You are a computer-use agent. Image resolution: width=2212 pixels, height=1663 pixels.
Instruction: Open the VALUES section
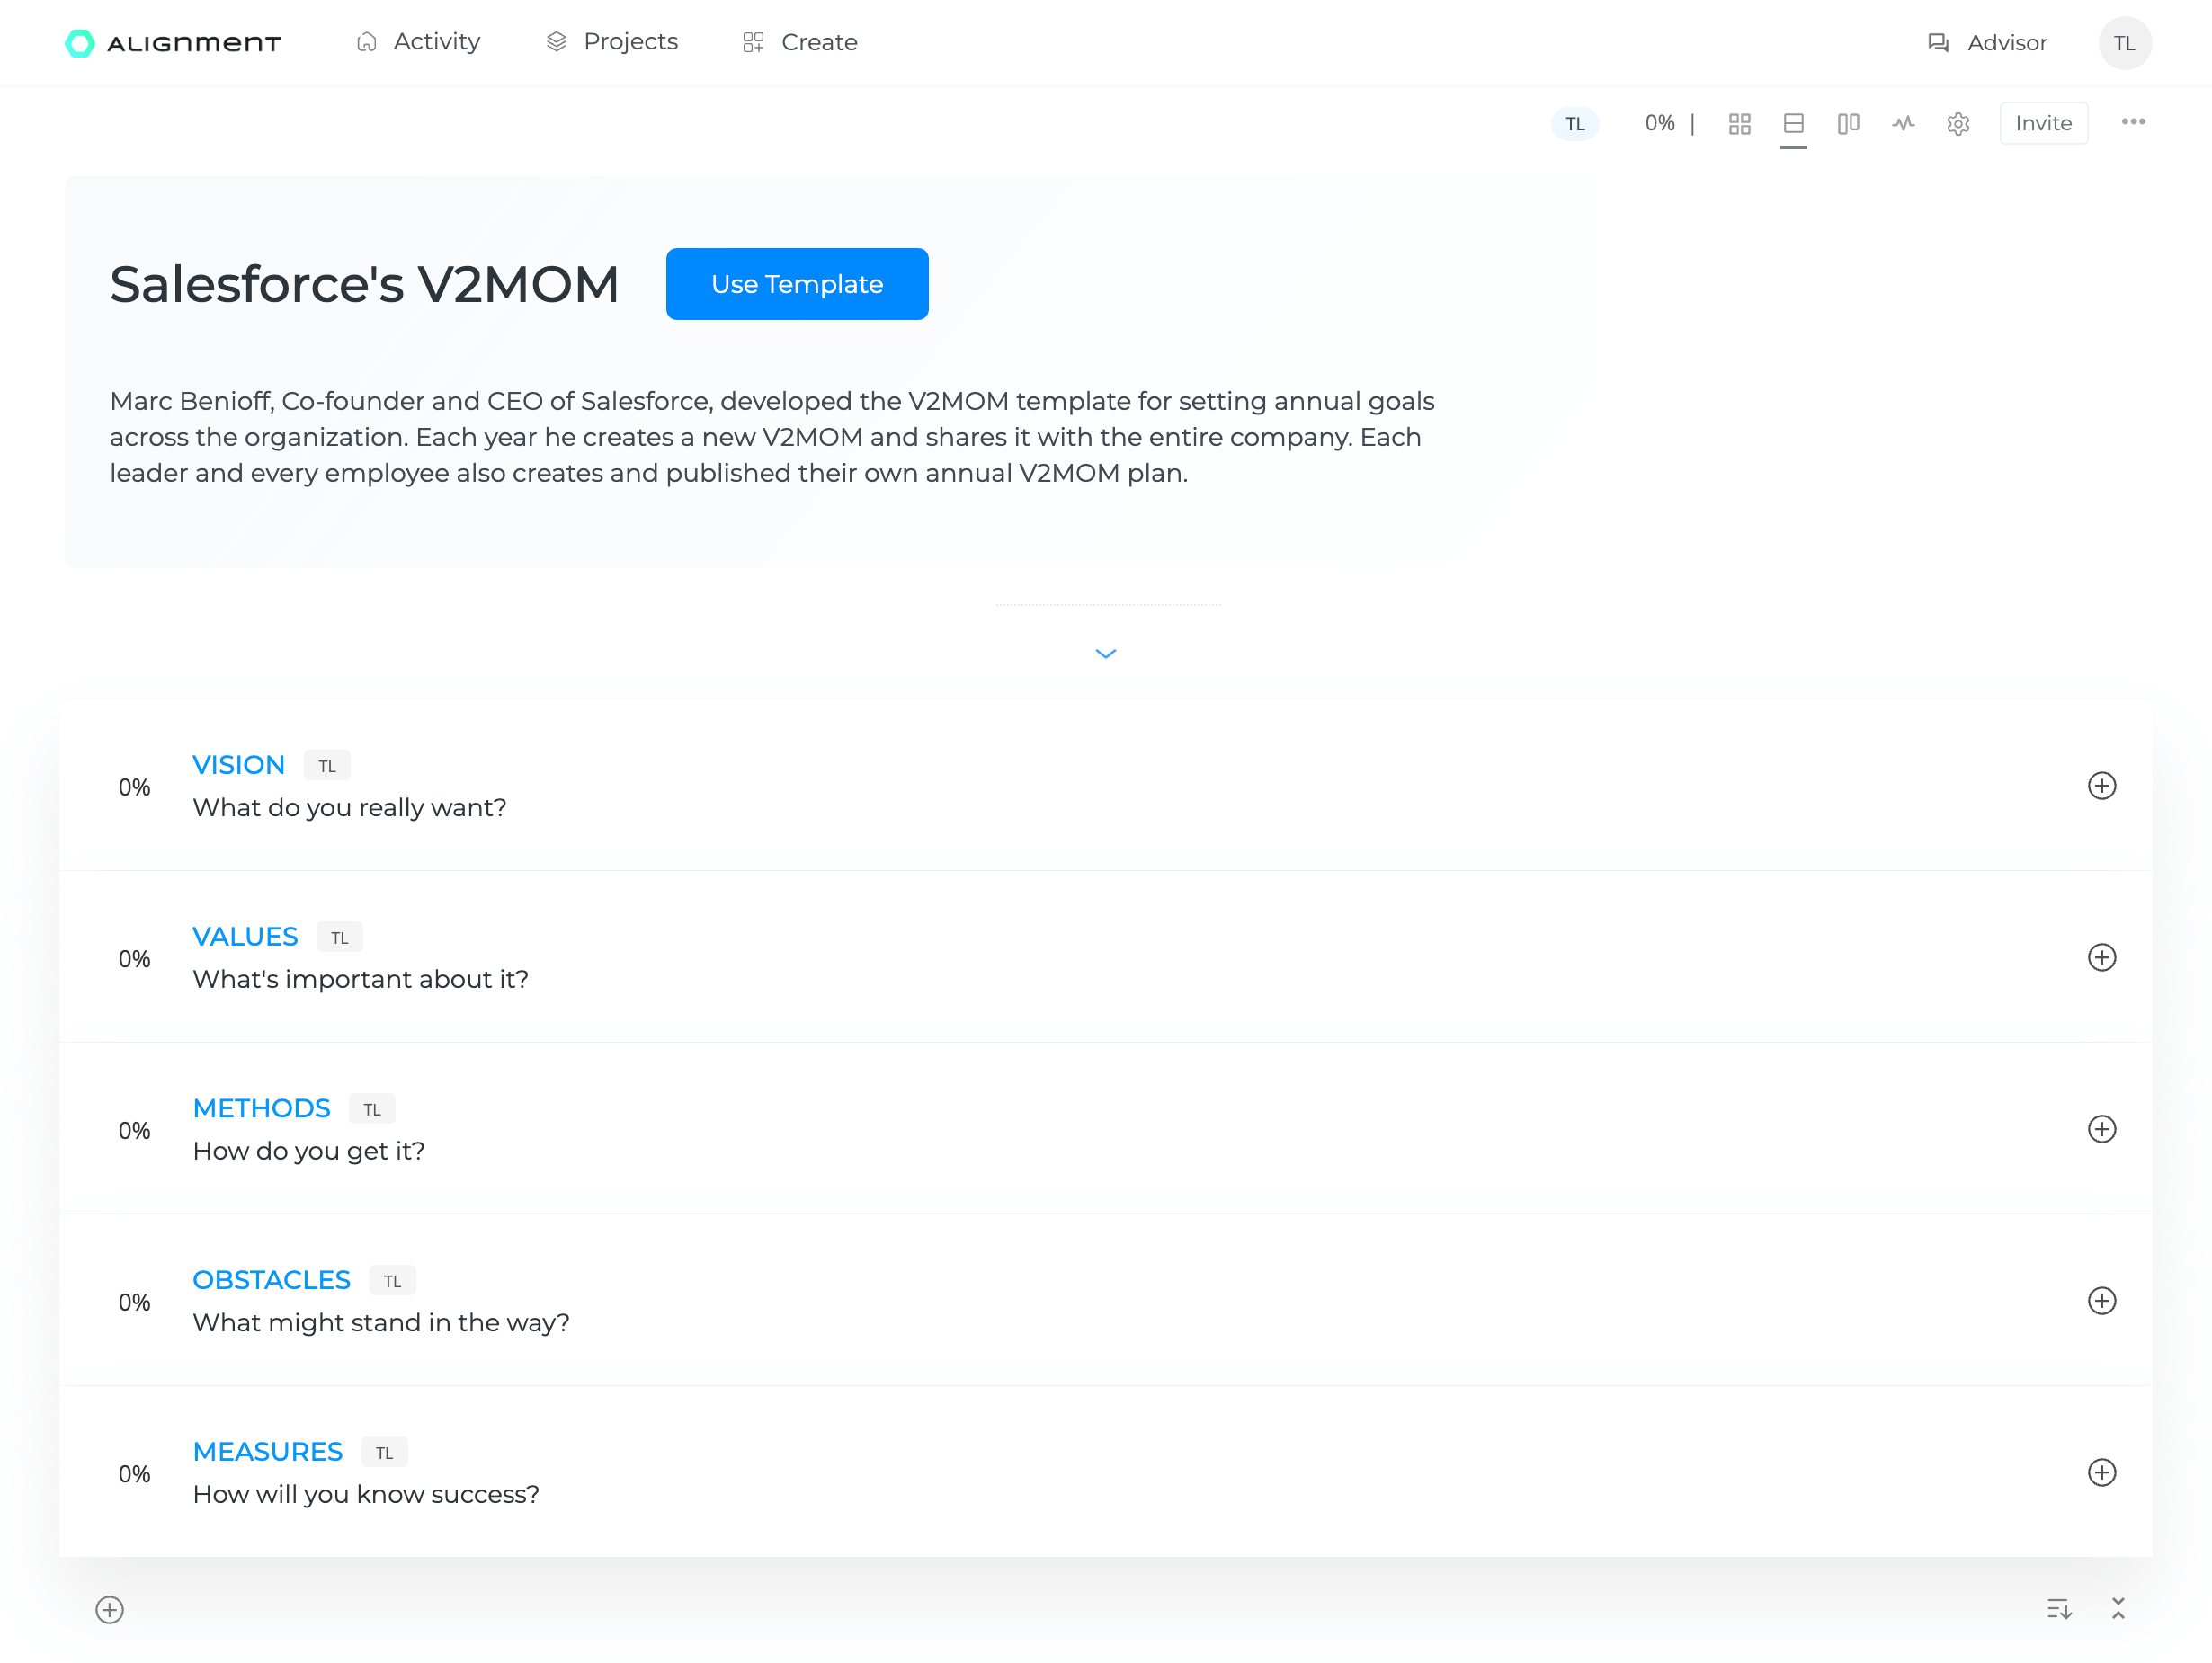coord(245,937)
